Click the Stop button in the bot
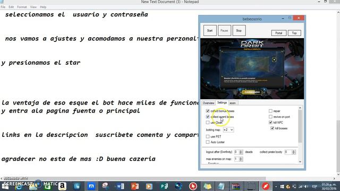Screen dimensions: 340x191 click(239, 31)
